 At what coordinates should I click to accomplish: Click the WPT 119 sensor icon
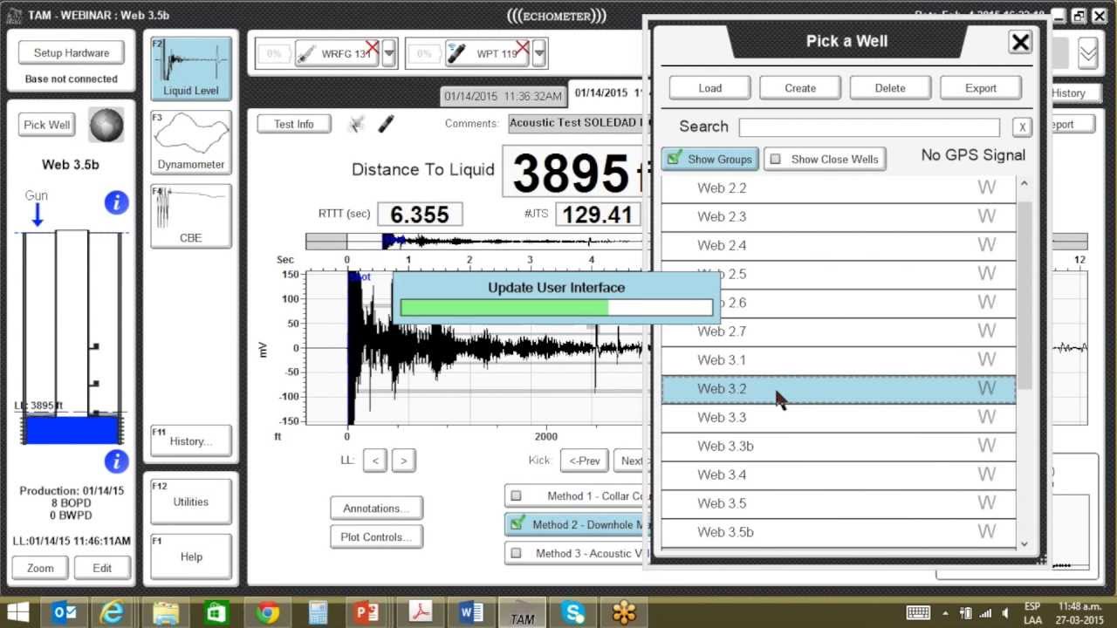456,54
